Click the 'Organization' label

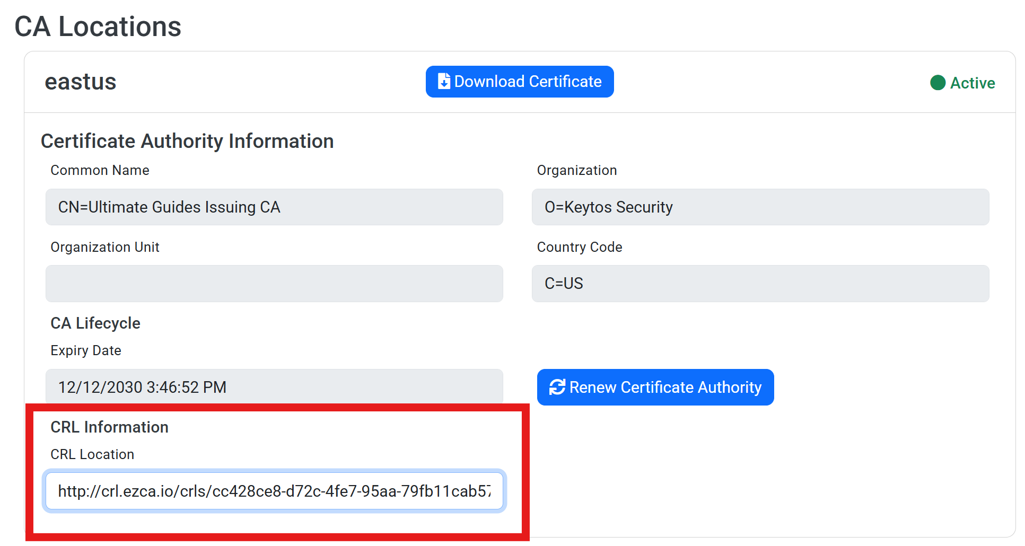coord(577,170)
